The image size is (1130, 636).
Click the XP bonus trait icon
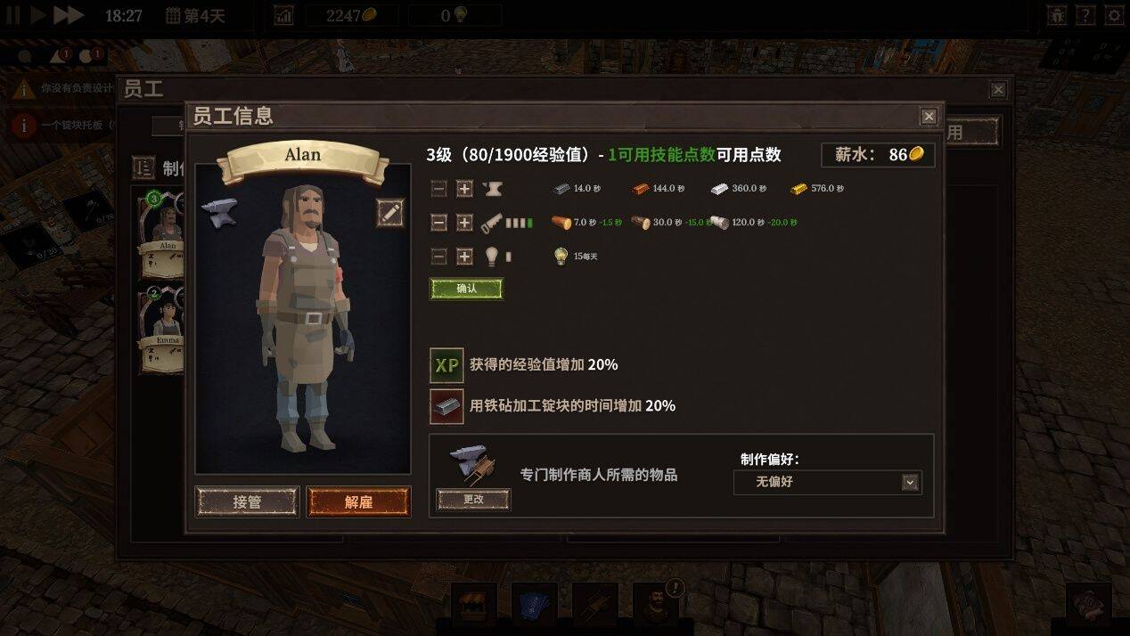[x=446, y=365]
